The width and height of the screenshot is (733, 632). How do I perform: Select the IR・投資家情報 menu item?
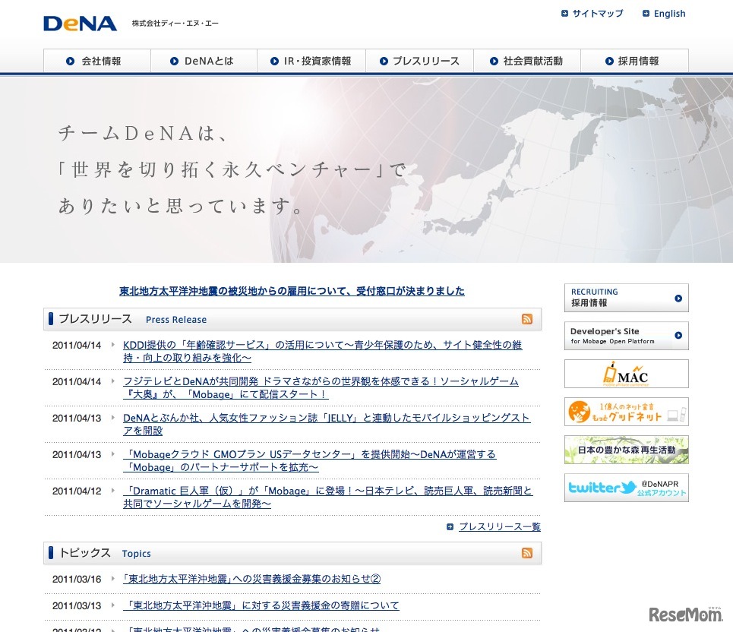(311, 61)
